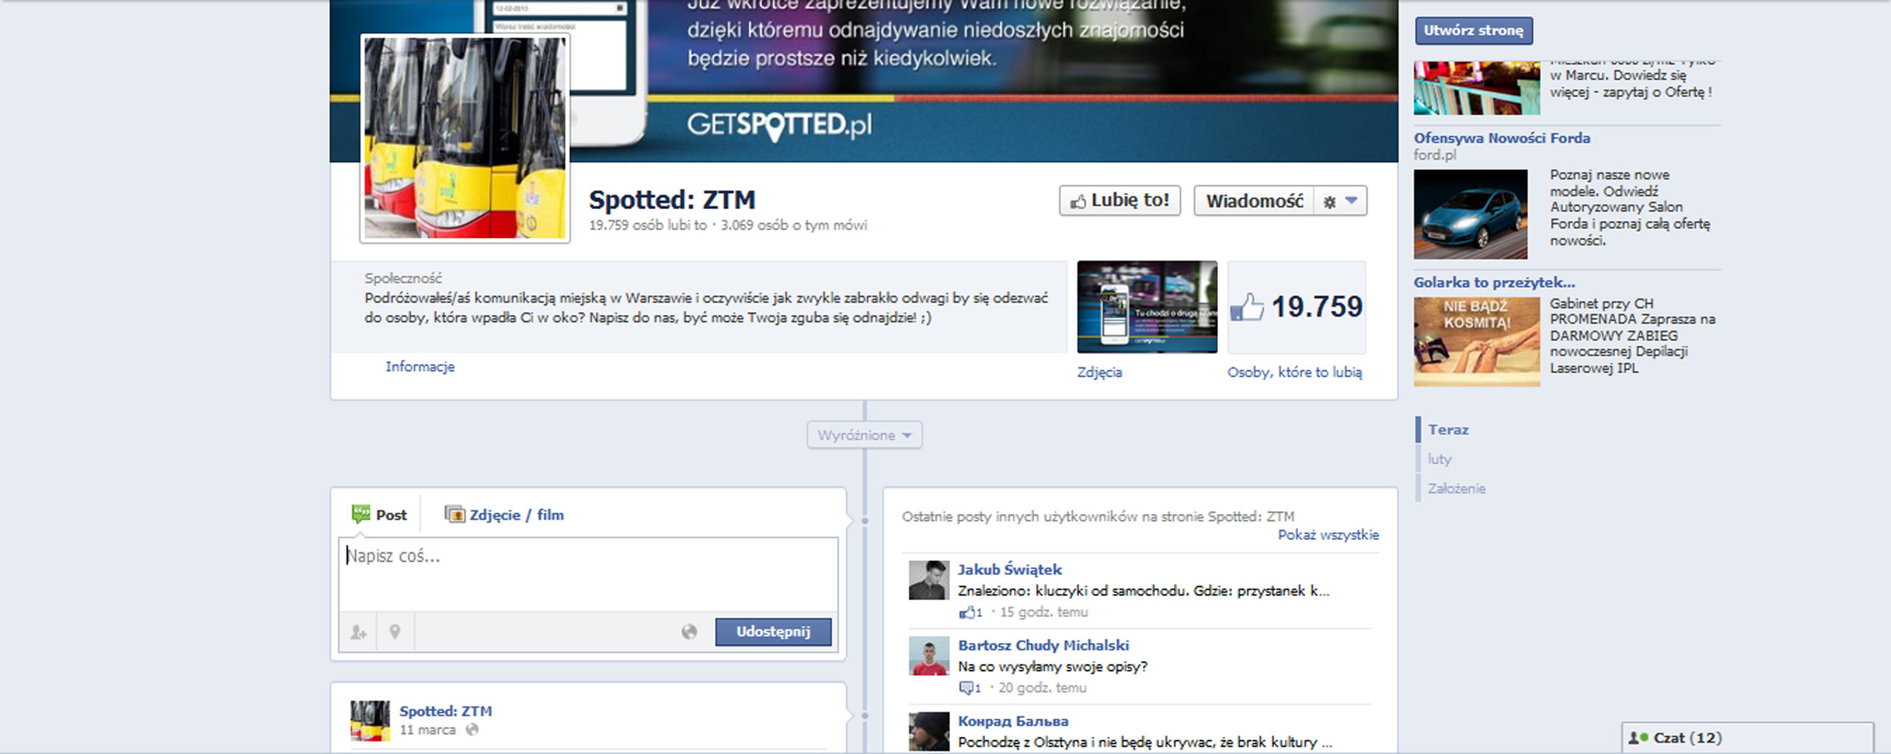Screen dimensions: 1891x754
Task: Click the Napisz coś... text field
Action: [587, 574]
